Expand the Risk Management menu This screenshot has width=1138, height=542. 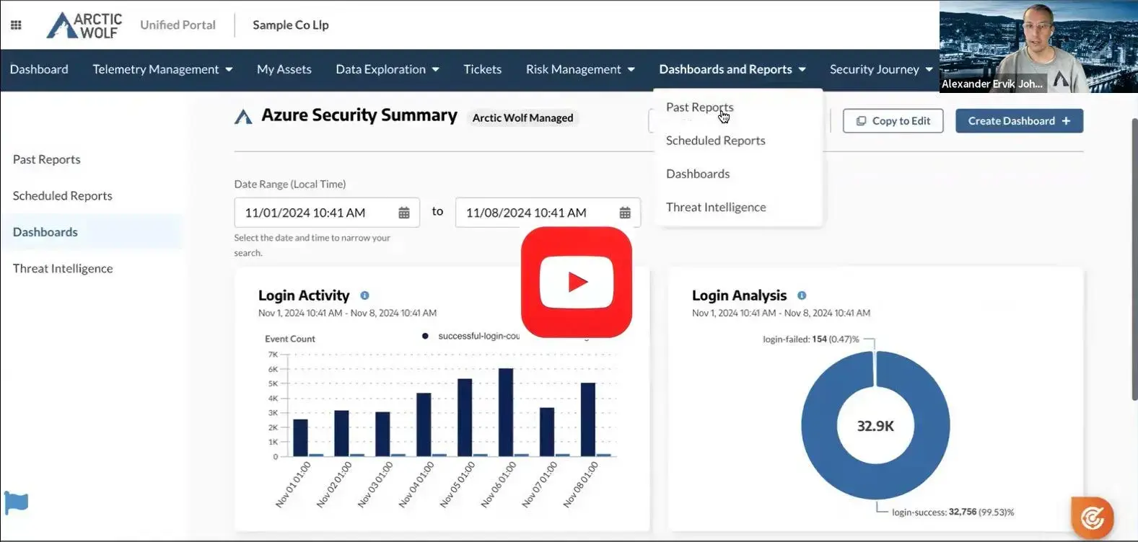[580, 69]
